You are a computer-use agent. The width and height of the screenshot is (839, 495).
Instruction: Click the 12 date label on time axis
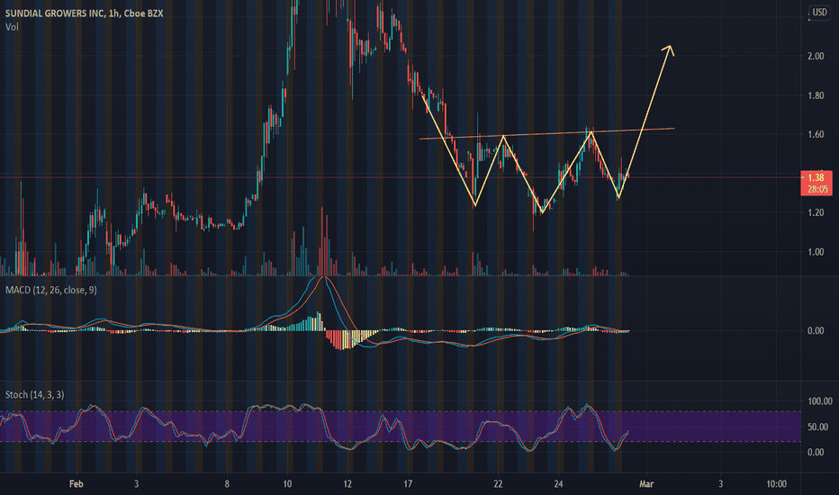347,484
